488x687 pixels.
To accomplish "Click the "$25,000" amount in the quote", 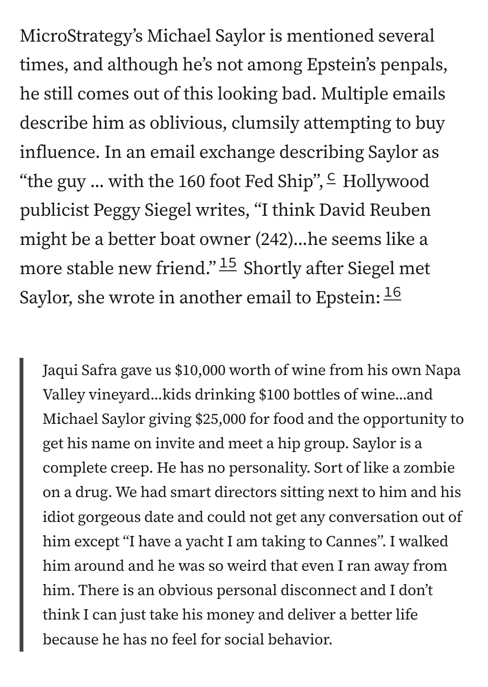I will coord(221,419).
